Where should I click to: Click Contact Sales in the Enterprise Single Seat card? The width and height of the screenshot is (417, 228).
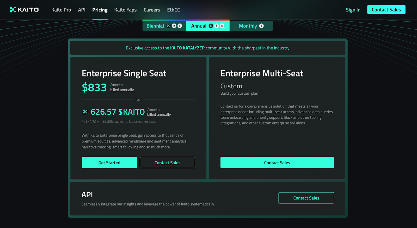click(x=167, y=162)
